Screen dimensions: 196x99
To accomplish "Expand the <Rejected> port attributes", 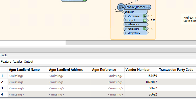I will [x=126, y=33].
